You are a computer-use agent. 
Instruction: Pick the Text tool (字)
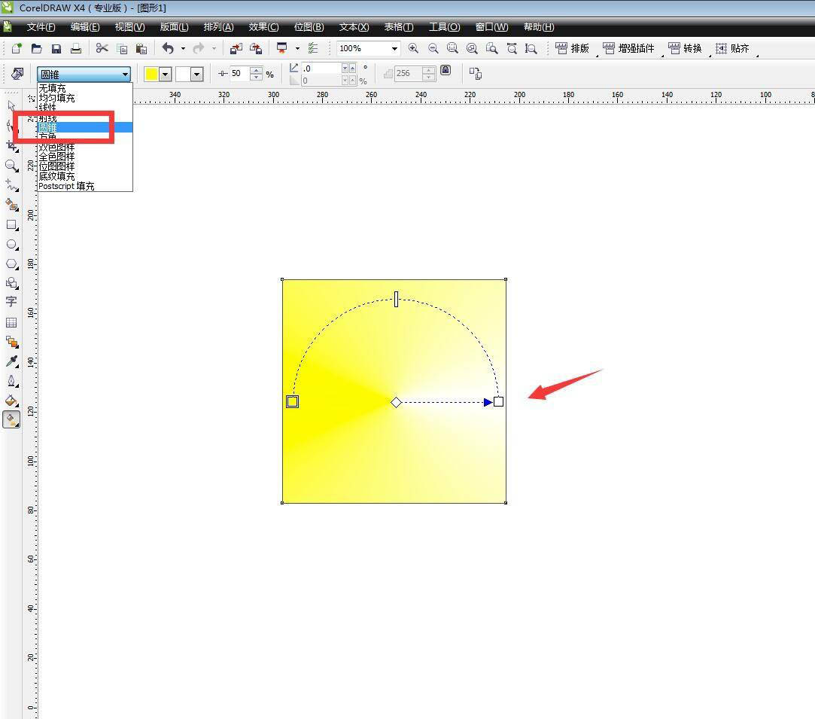[11, 301]
